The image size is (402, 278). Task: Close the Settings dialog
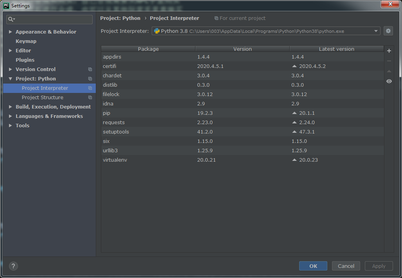(x=390, y=4)
